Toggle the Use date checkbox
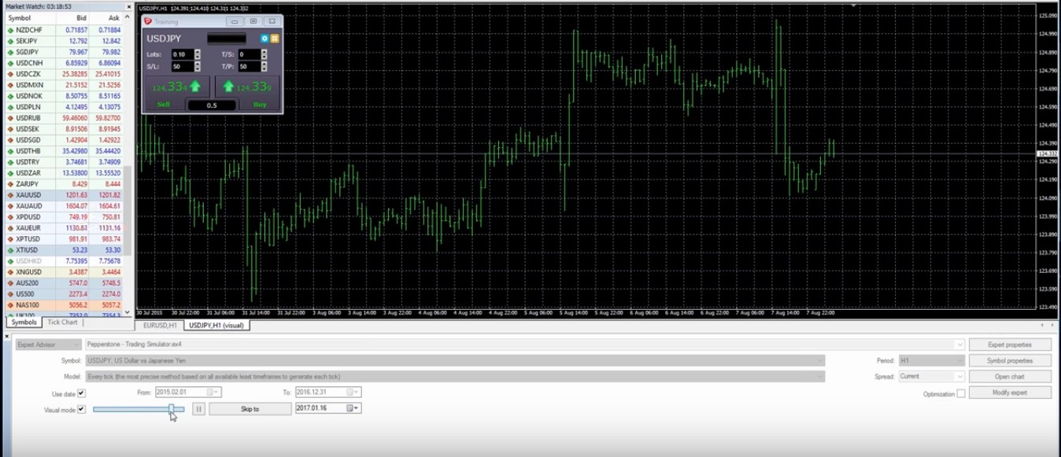The image size is (1061, 457). (x=81, y=393)
